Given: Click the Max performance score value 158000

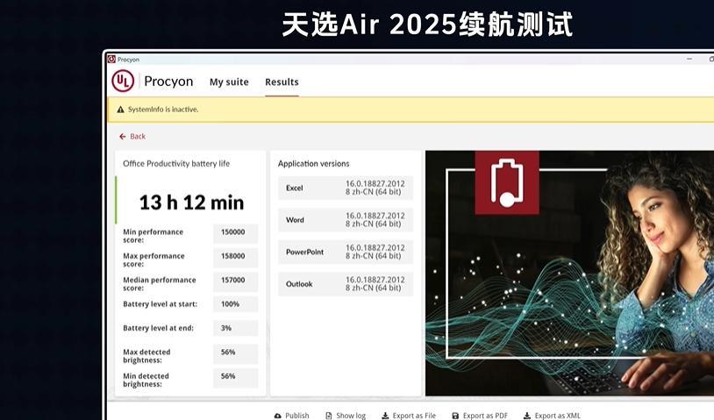Looking at the screenshot, I should [235, 257].
